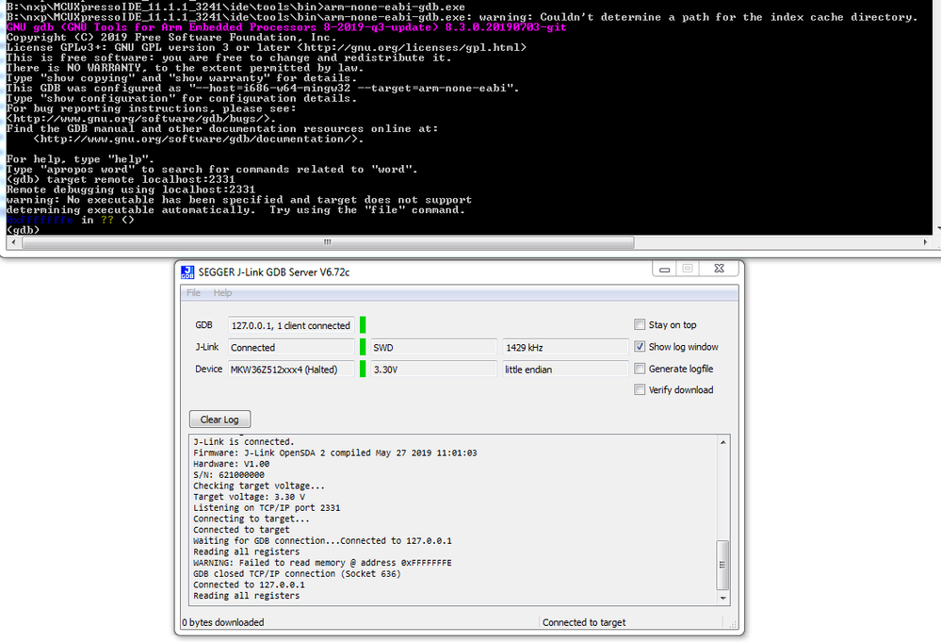Click log line 'Hardware: V1.00'
This screenshot has height=642, width=941.
coord(231,464)
